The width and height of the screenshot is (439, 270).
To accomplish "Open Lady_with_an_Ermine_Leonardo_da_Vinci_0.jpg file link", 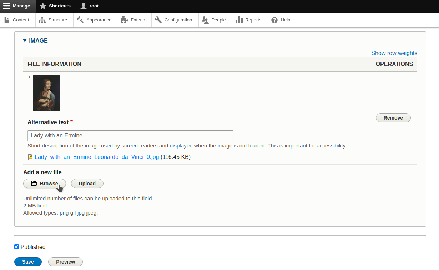I will coord(97,157).
